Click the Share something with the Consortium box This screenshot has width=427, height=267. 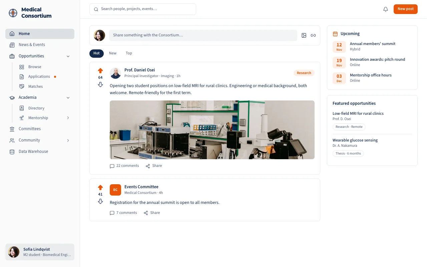(x=203, y=35)
